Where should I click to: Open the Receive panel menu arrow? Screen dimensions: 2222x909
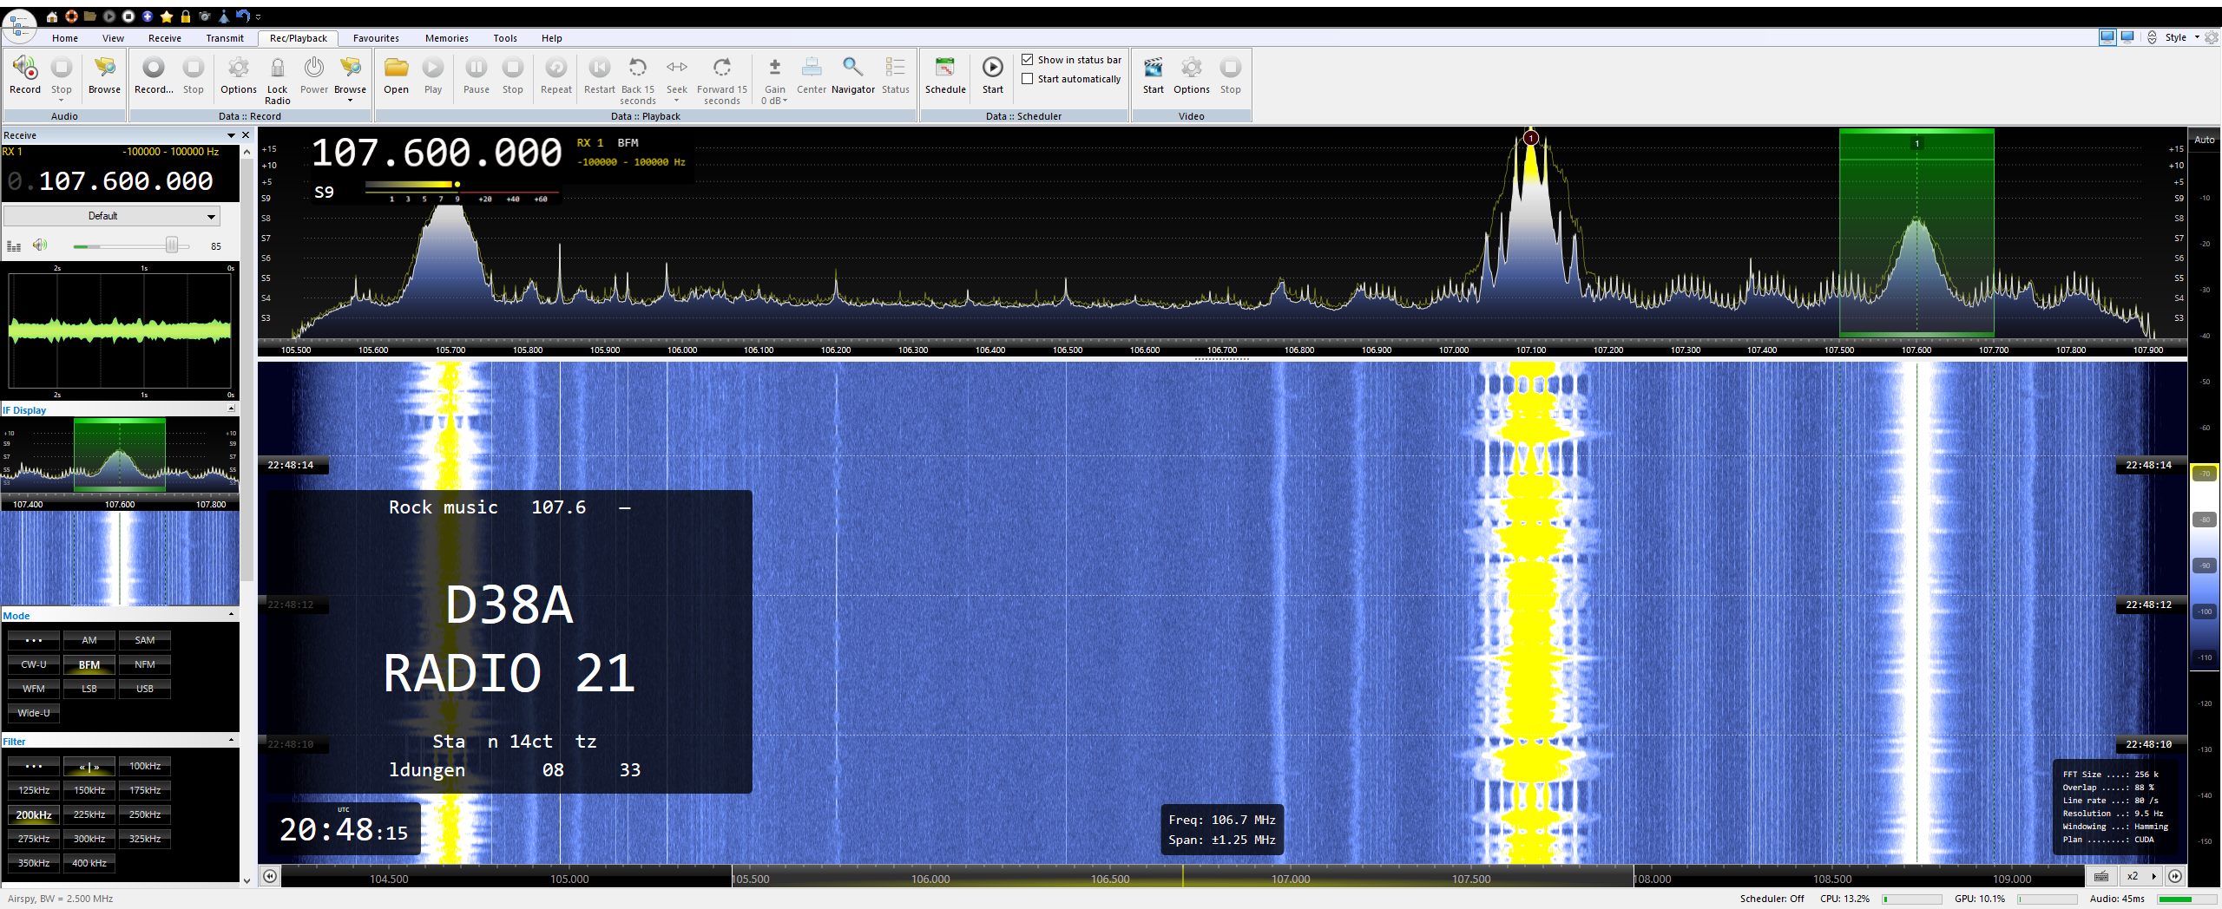[x=231, y=135]
